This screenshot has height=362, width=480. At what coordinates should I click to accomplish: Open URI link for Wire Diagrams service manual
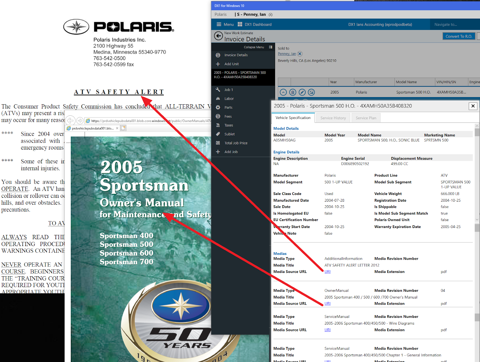click(327, 330)
